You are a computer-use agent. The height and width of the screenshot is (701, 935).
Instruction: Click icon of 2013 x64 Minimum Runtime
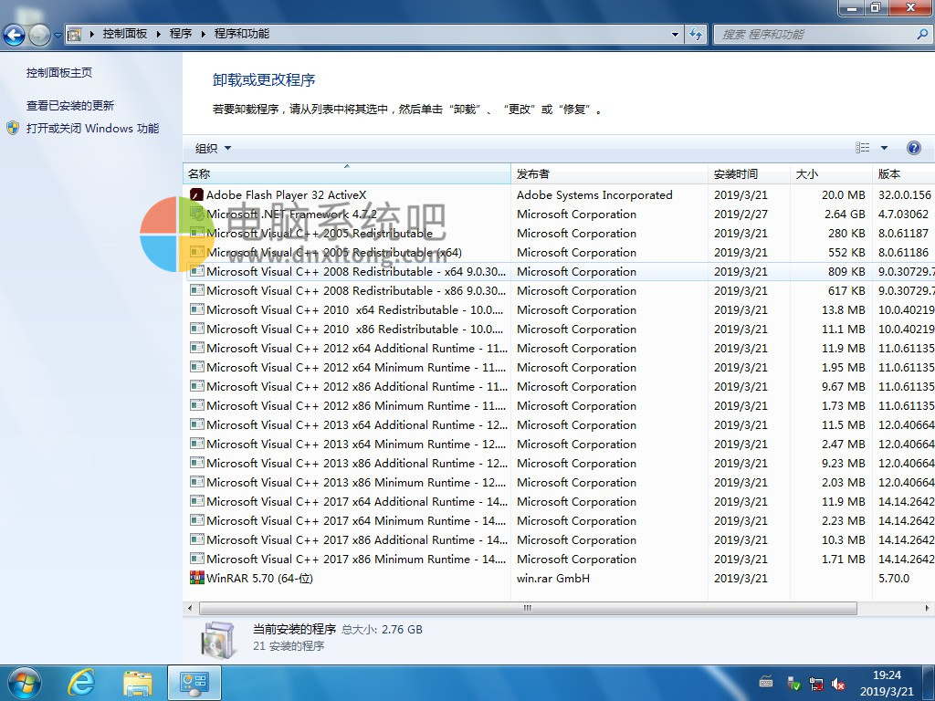196,443
